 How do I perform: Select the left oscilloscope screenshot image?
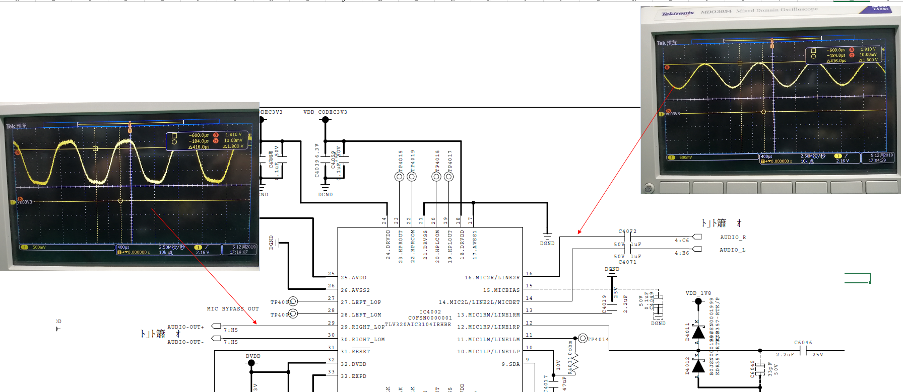coord(130,187)
